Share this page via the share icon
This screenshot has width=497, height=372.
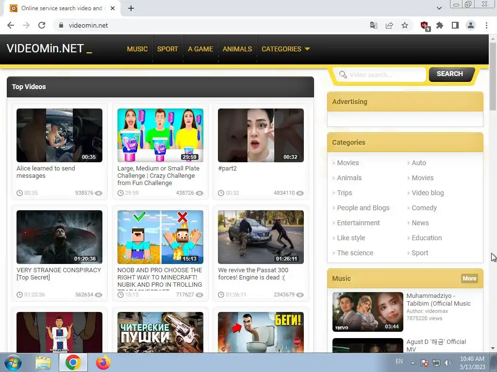[x=389, y=25]
